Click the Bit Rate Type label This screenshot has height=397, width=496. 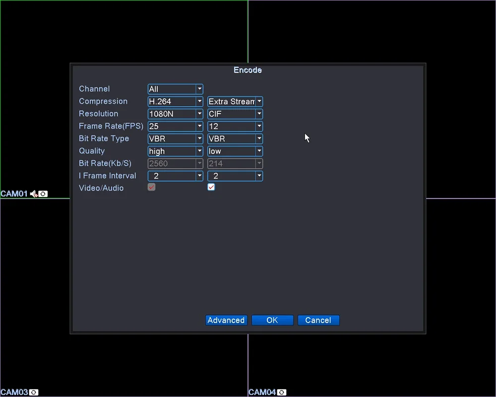click(x=104, y=138)
